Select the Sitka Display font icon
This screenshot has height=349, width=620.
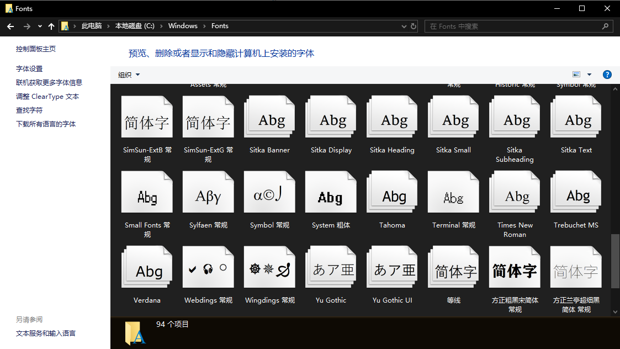click(x=331, y=117)
